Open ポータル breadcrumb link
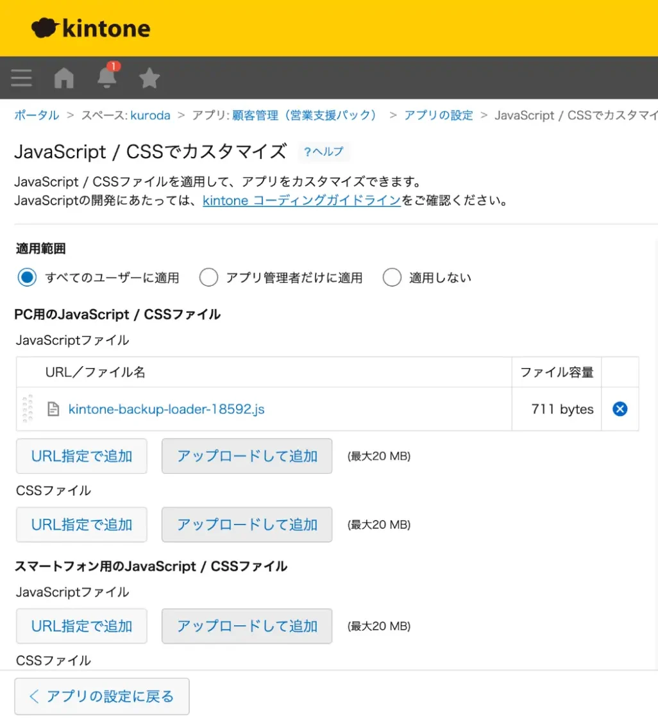The width and height of the screenshot is (658, 722). [37, 115]
